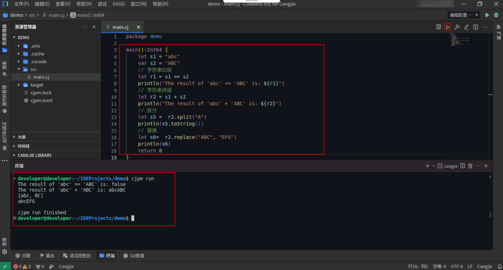Image resolution: width=503 pixels, height=270 pixels.
Task: Collapse the DEMO project root
Action: 14,37
